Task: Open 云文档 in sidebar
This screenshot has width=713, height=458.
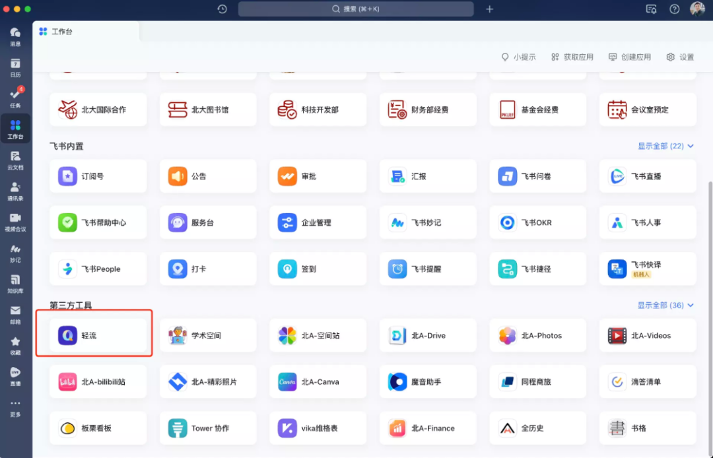Action: click(15, 160)
